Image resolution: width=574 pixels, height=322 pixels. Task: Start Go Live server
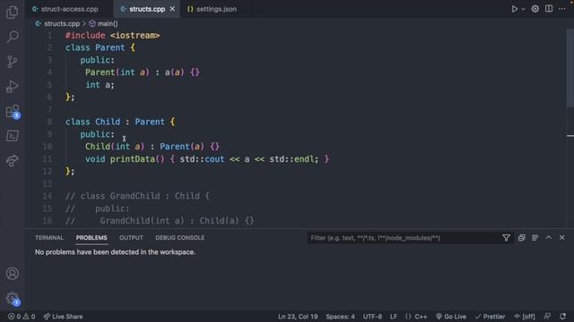450,317
